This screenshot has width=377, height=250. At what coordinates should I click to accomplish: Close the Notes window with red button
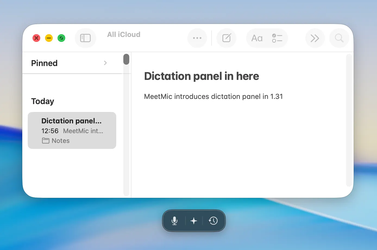[x=36, y=38]
